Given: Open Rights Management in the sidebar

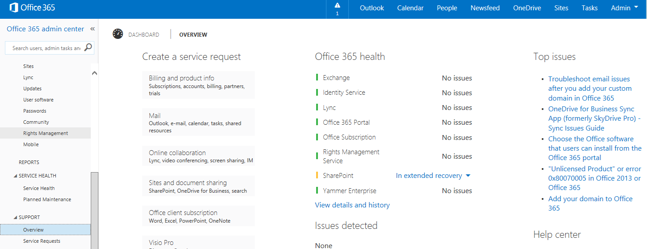Looking at the screenshot, I should coord(45,133).
